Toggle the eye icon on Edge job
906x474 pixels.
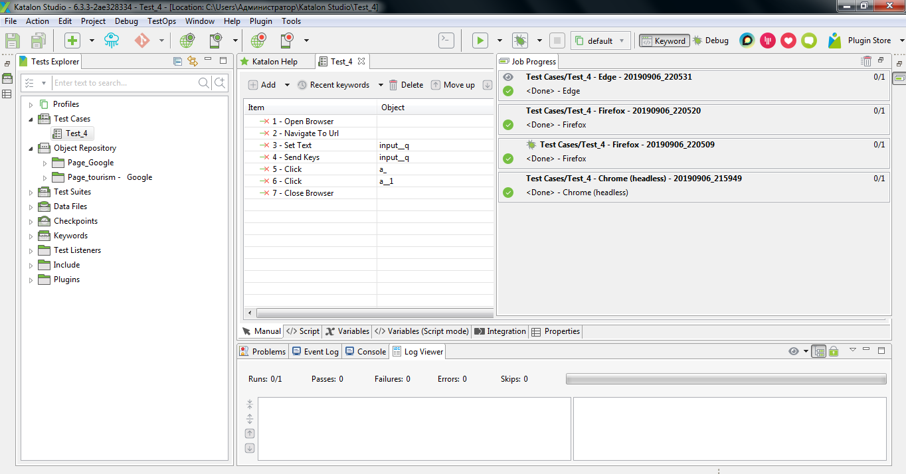click(508, 77)
